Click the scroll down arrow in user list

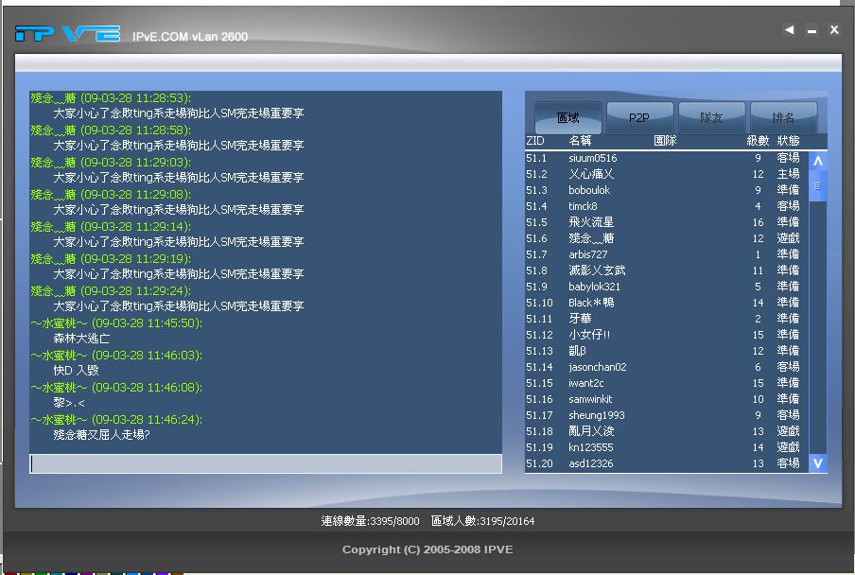(818, 463)
